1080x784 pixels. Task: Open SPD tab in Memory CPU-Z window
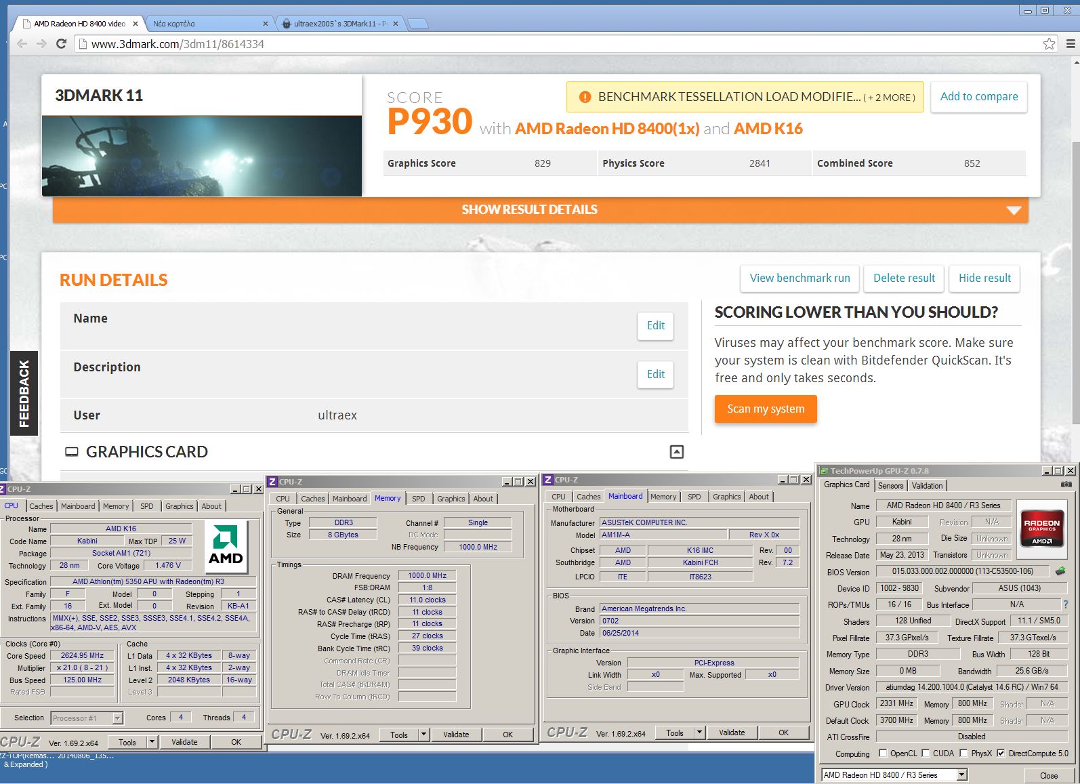pyautogui.click(x=419, y=499)
